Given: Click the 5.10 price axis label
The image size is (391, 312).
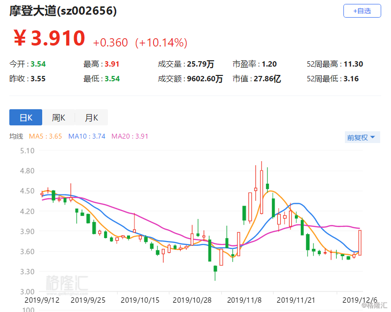Looking at the screenshot, I should point(27,151).
